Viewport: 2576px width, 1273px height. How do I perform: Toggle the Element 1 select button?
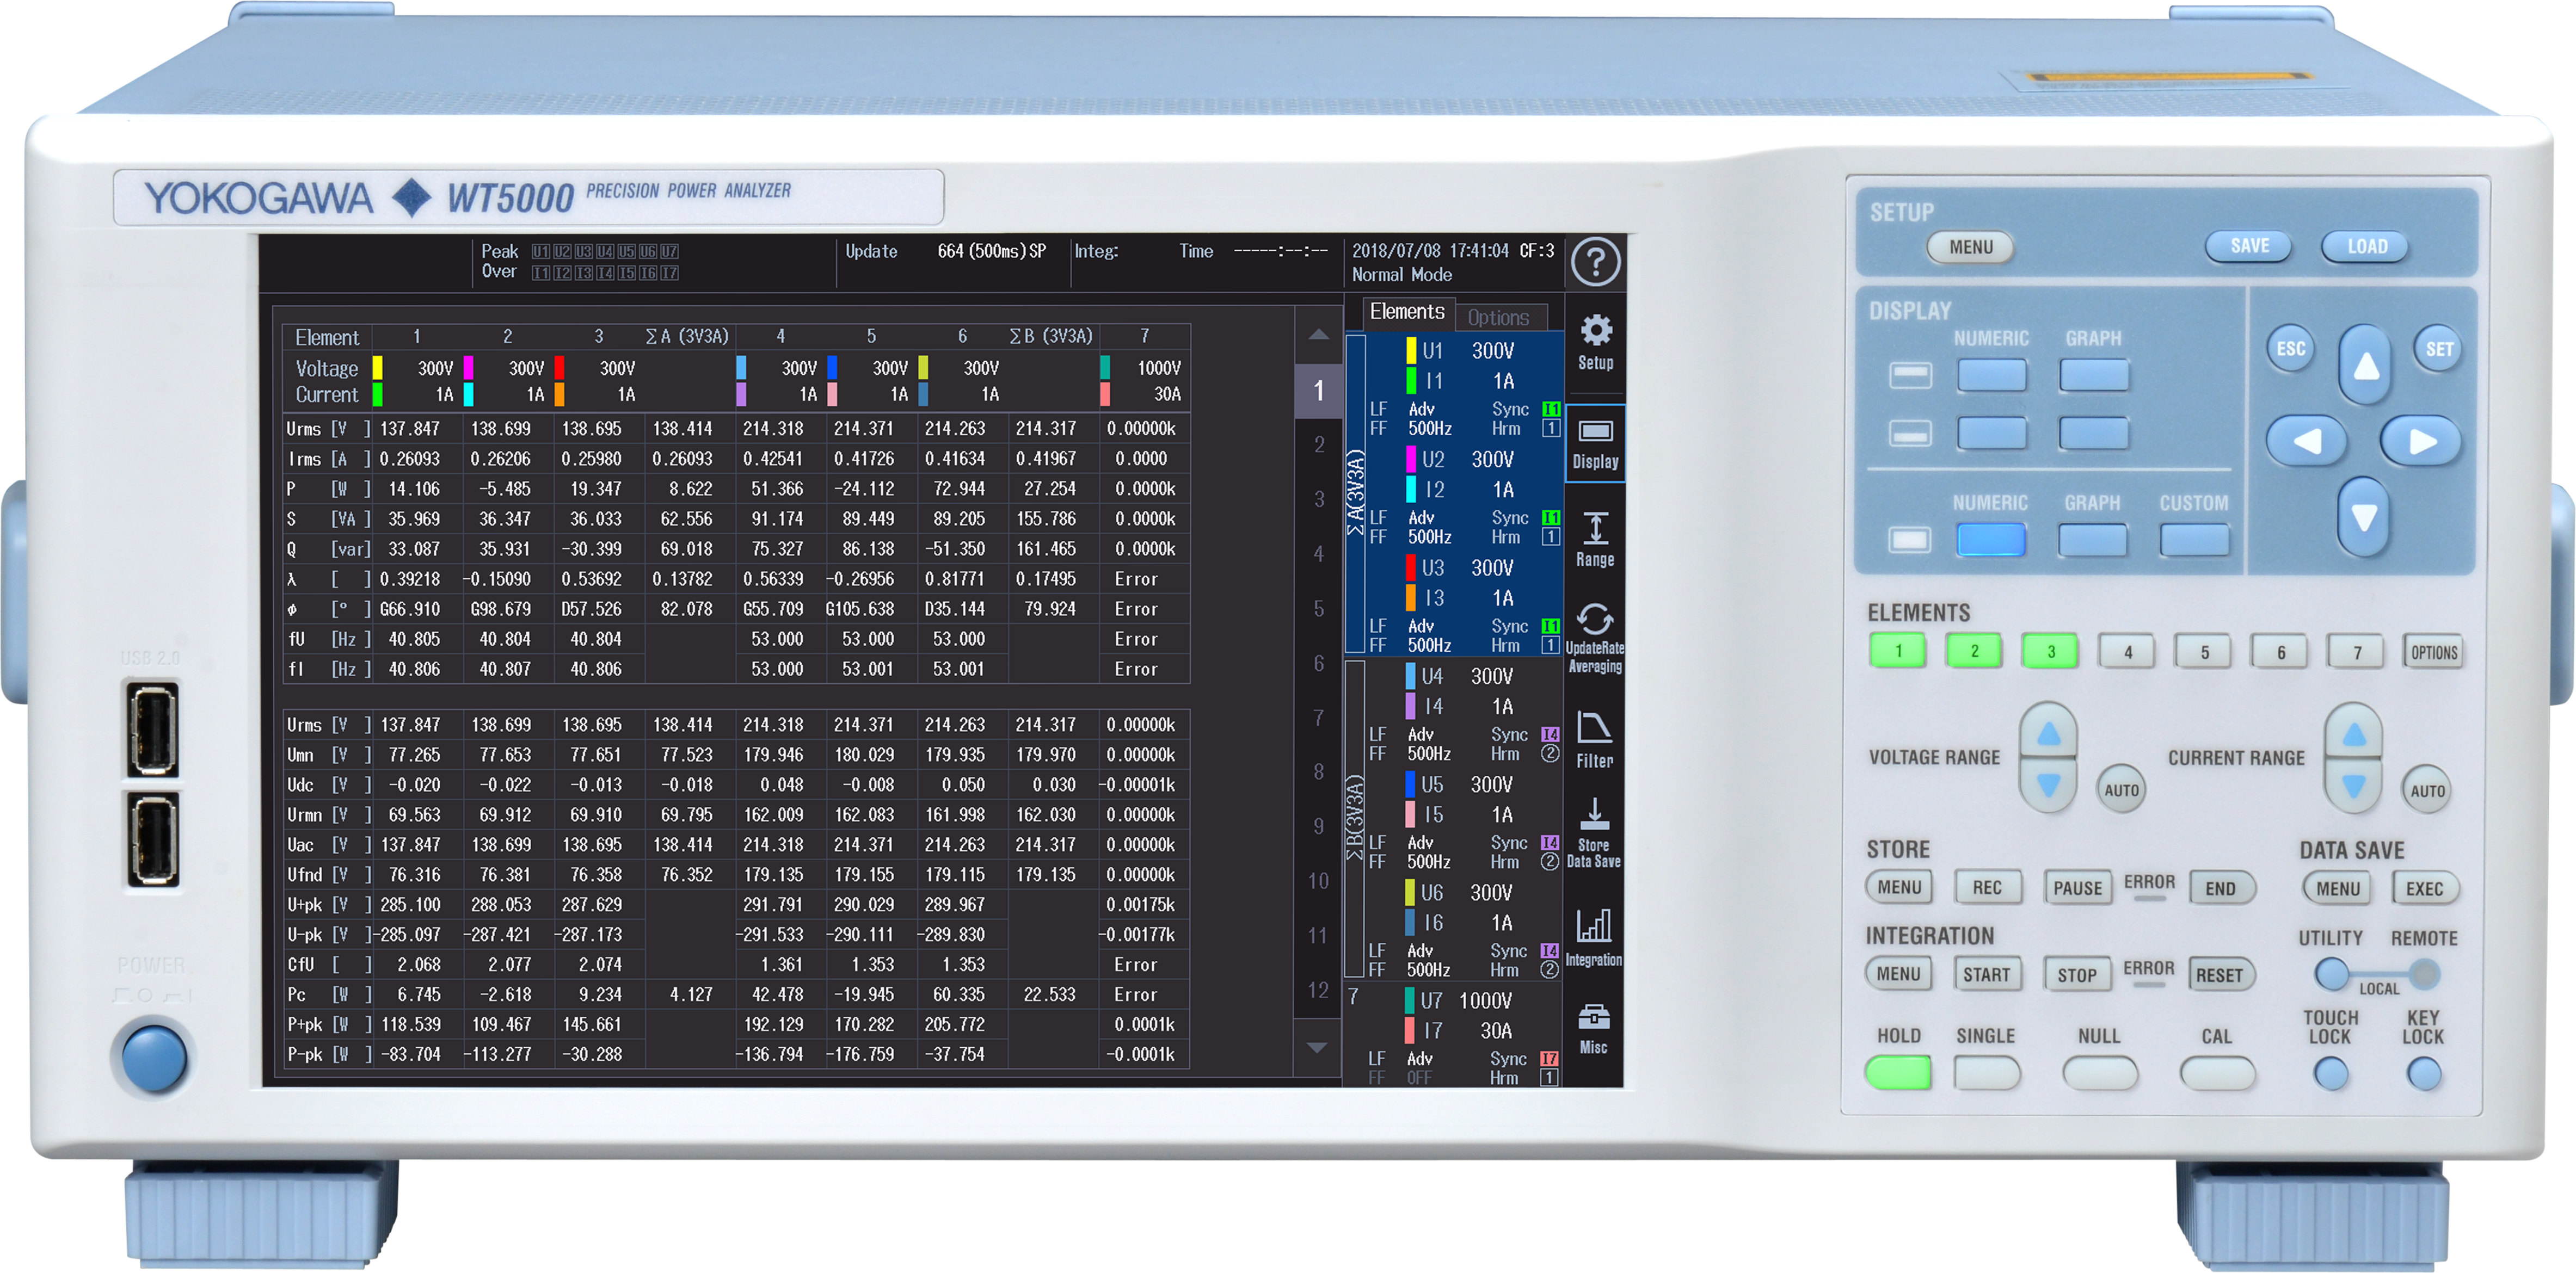1897,652
